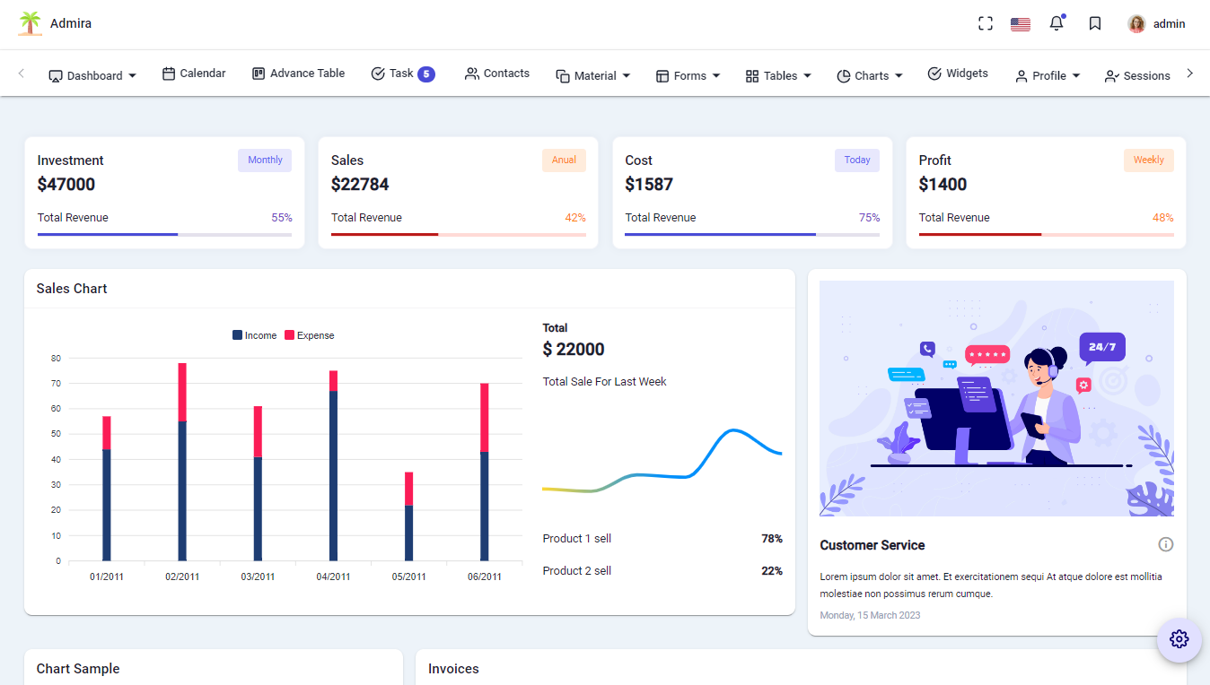Click the notifications bell icon
Image resolution: width=1210 pixels, height=685 pixels.
point(1057,23)
